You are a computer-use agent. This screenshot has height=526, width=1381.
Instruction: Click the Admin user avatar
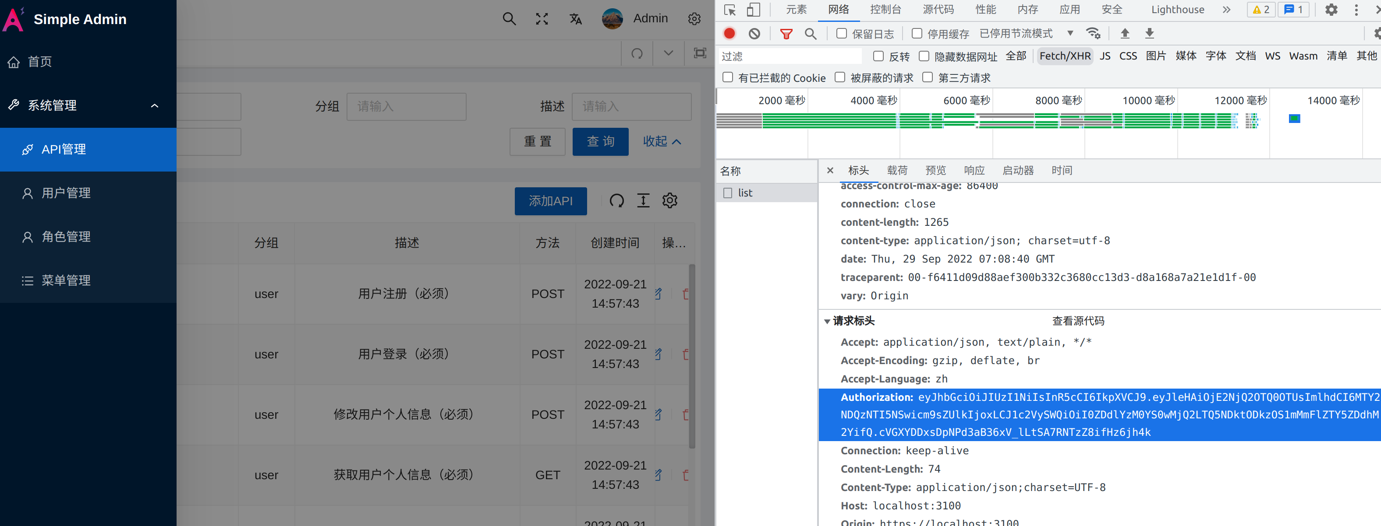(x=612, y=19)
